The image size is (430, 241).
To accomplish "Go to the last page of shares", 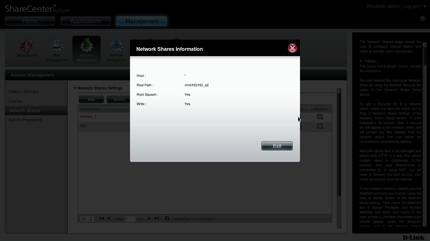I will tap(156, 218).
